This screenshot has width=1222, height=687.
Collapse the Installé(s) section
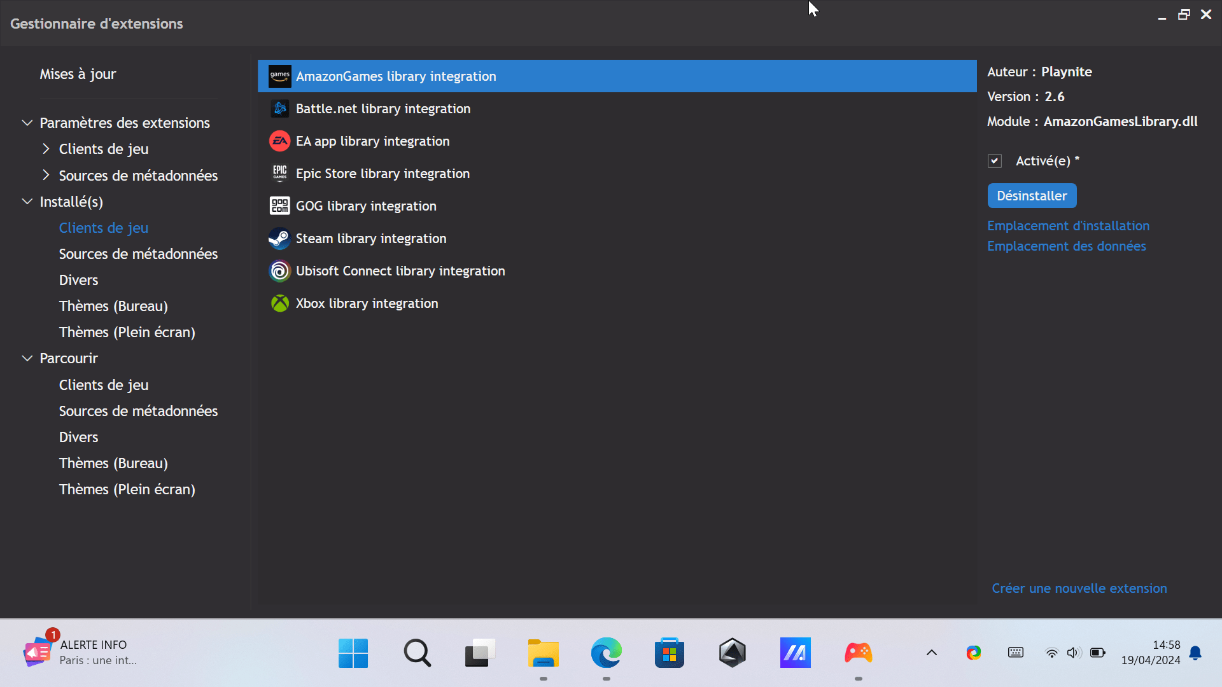[x=27, y=202]
